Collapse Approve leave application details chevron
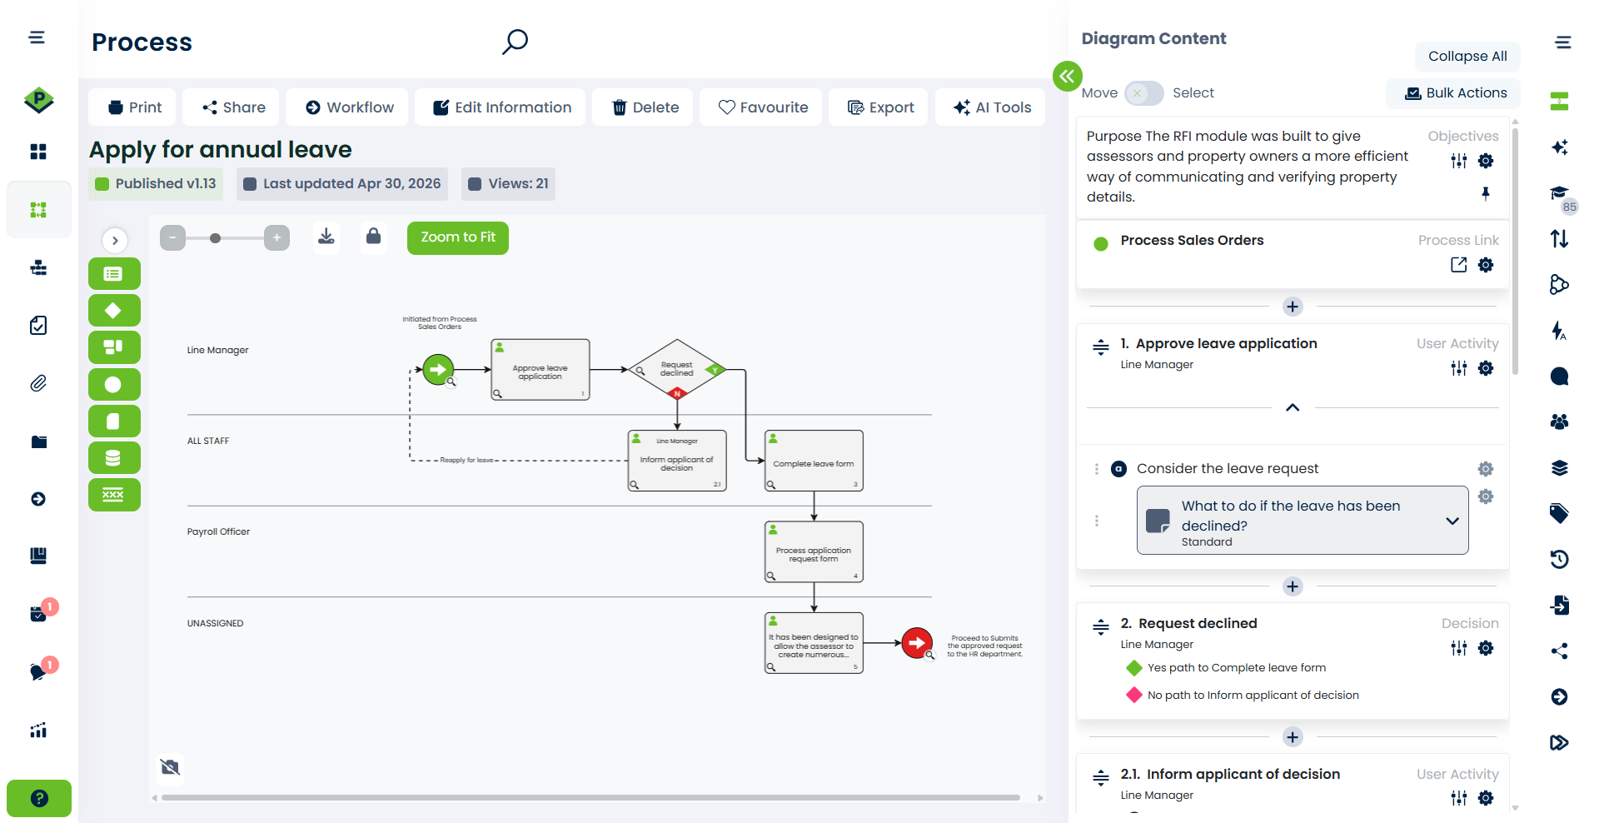This screenshot has width=1599, height=823. tap(1293, 407)
